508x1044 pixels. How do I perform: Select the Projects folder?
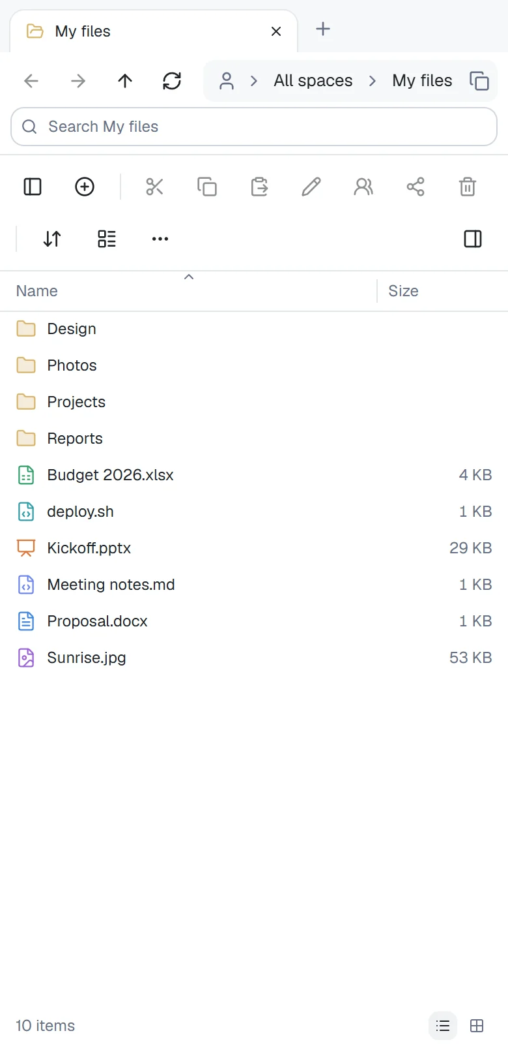tap(254, 402)
